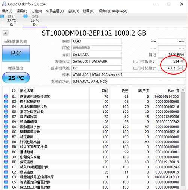The height and width of the screenshot is (190, 188).
Task: Click the Serial ATA interface field
Action: (97, 55)
